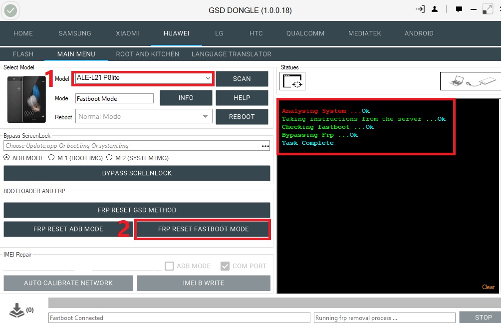The width and height of the screenshot is (501, 323).
Task: Open the chat message icon
Action: tap(459, 9)
